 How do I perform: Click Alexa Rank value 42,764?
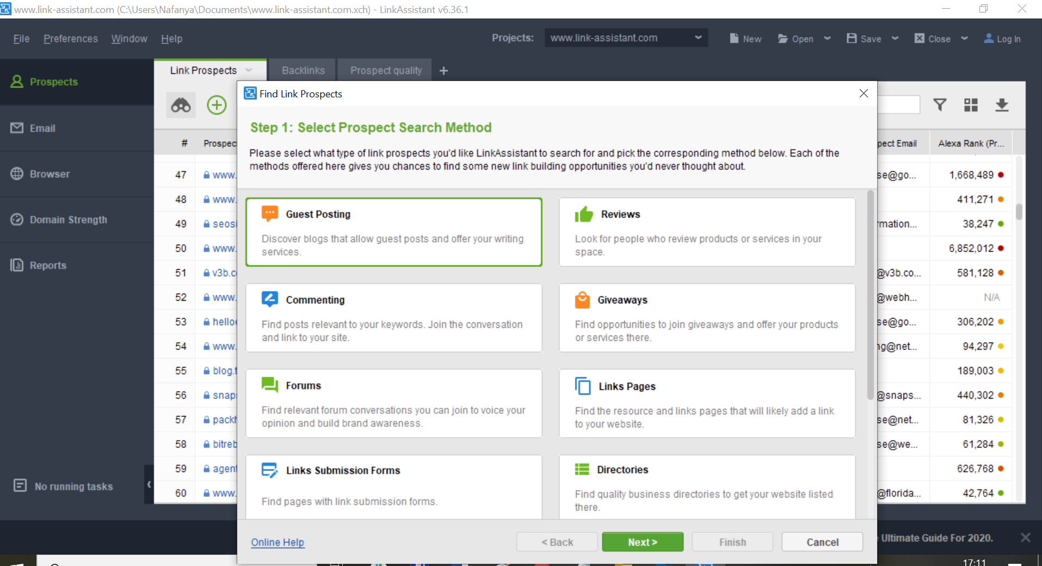[x=978, y=493]
